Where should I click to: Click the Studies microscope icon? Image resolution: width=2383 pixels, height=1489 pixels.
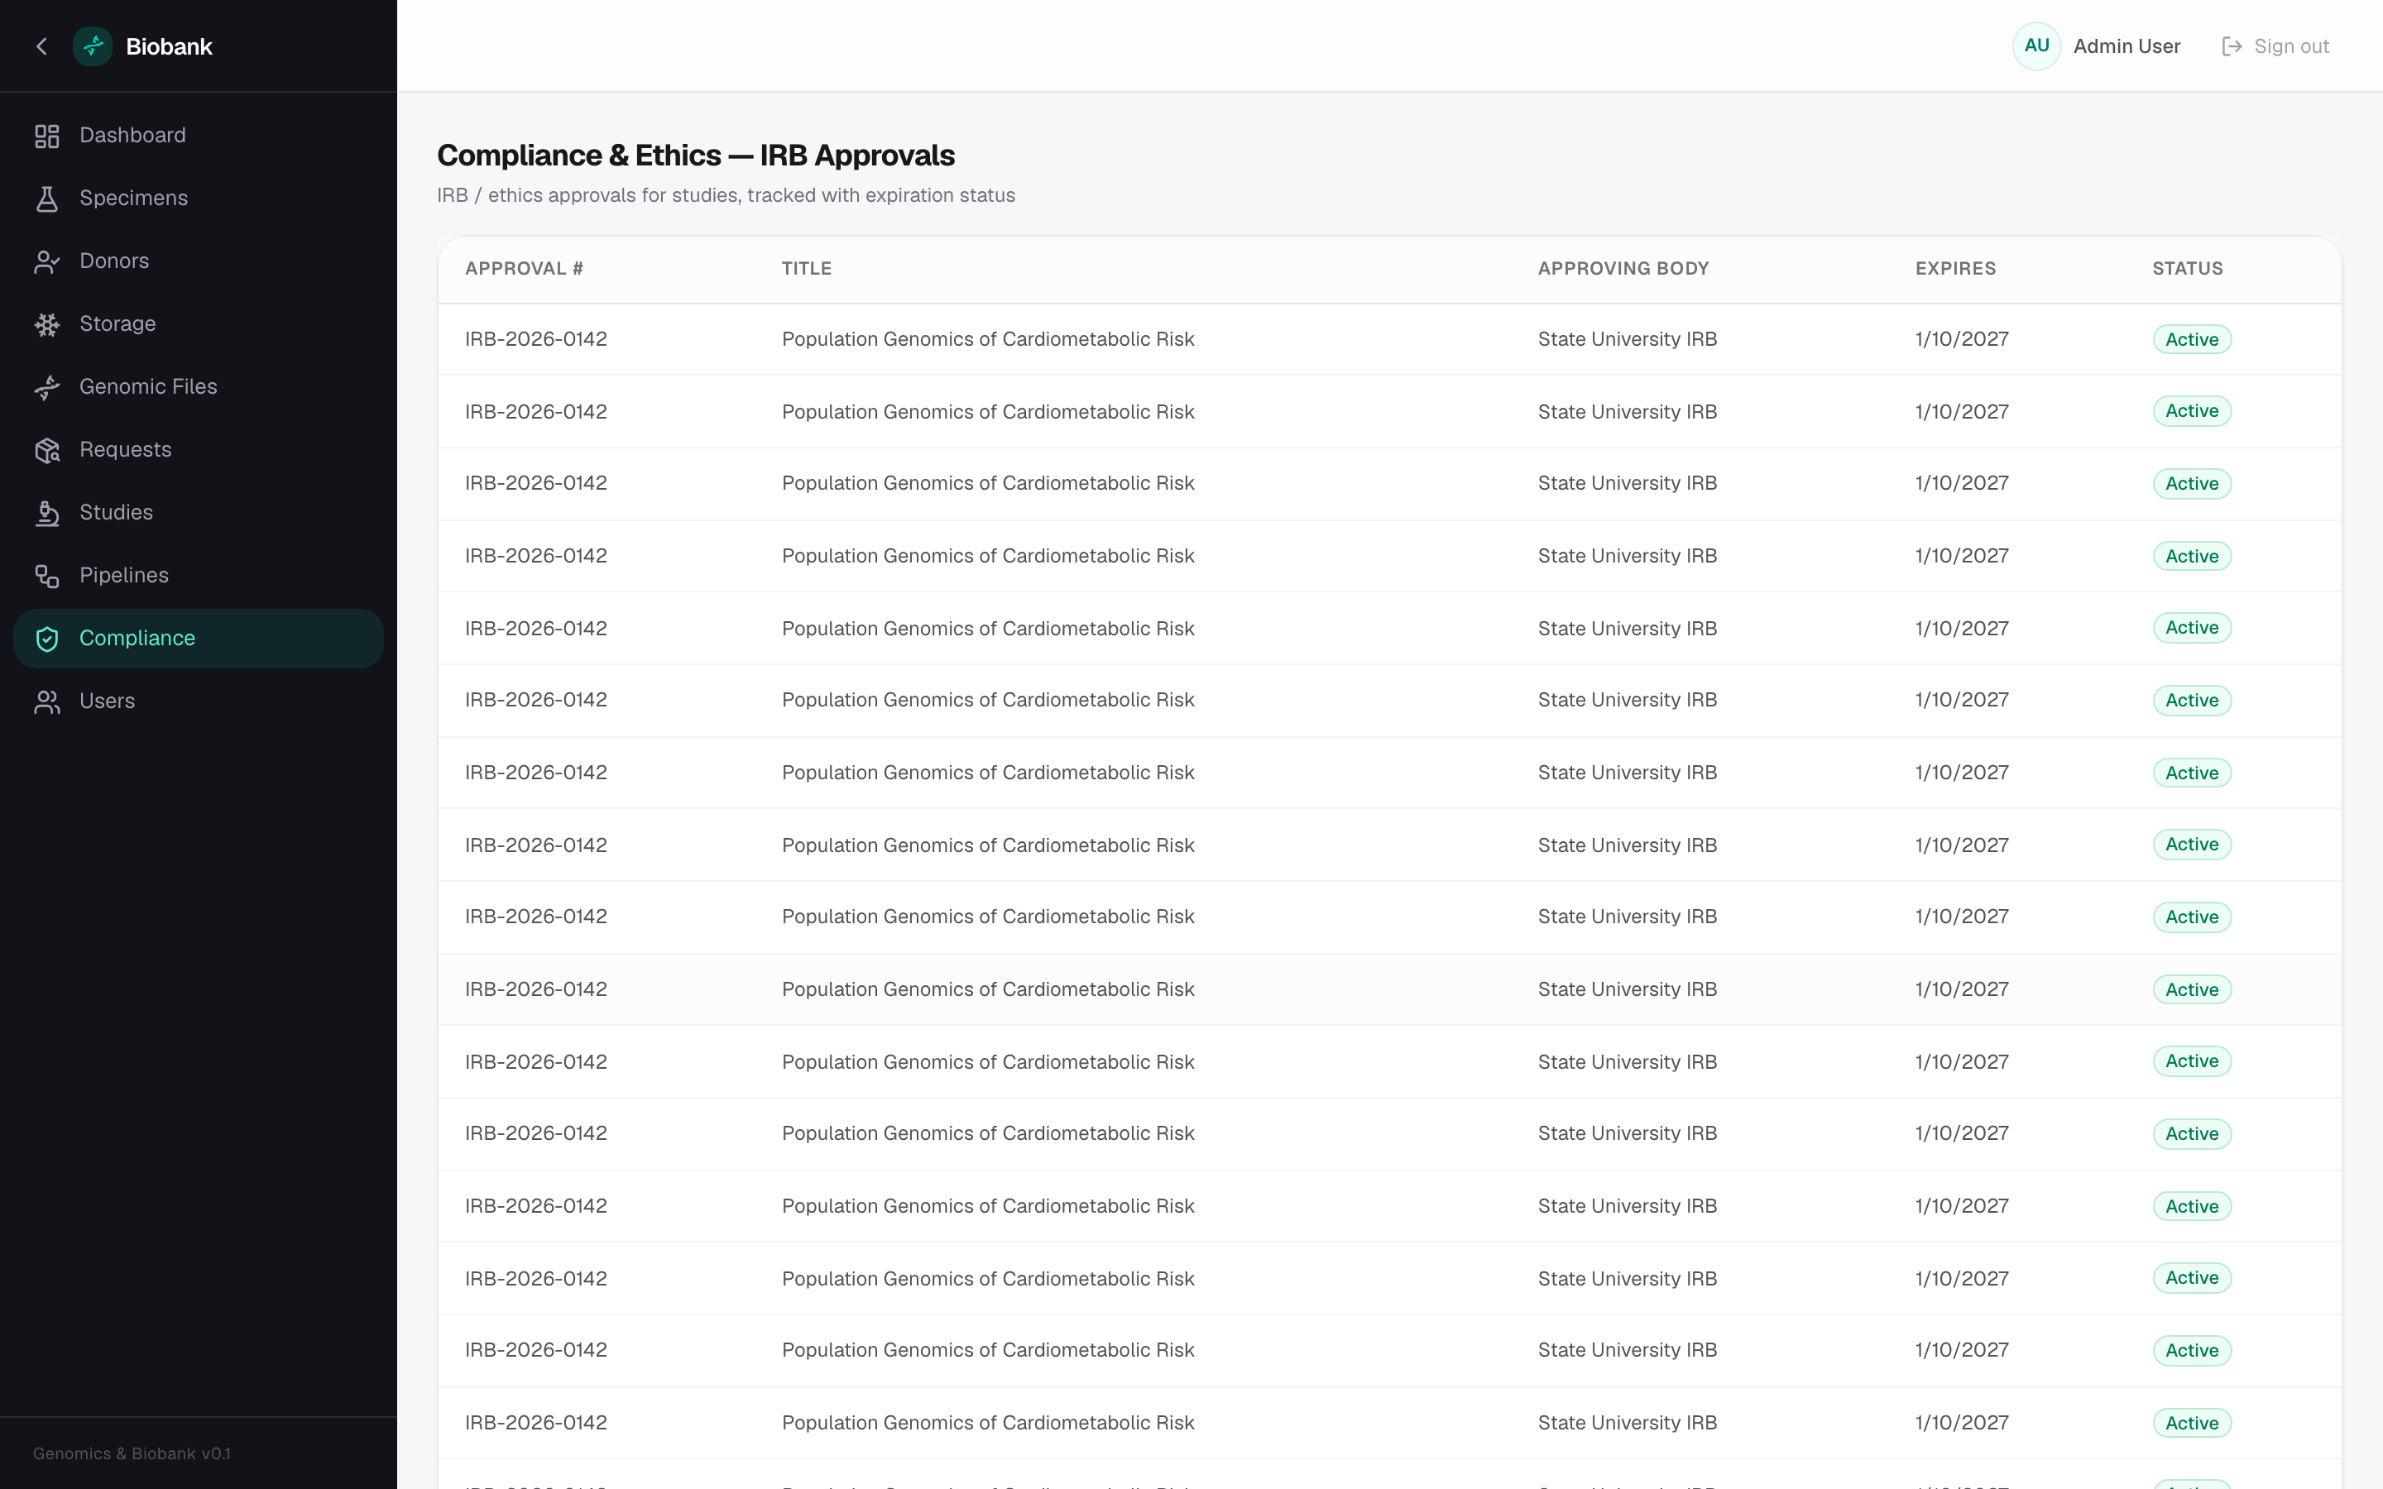click(47, 514)
